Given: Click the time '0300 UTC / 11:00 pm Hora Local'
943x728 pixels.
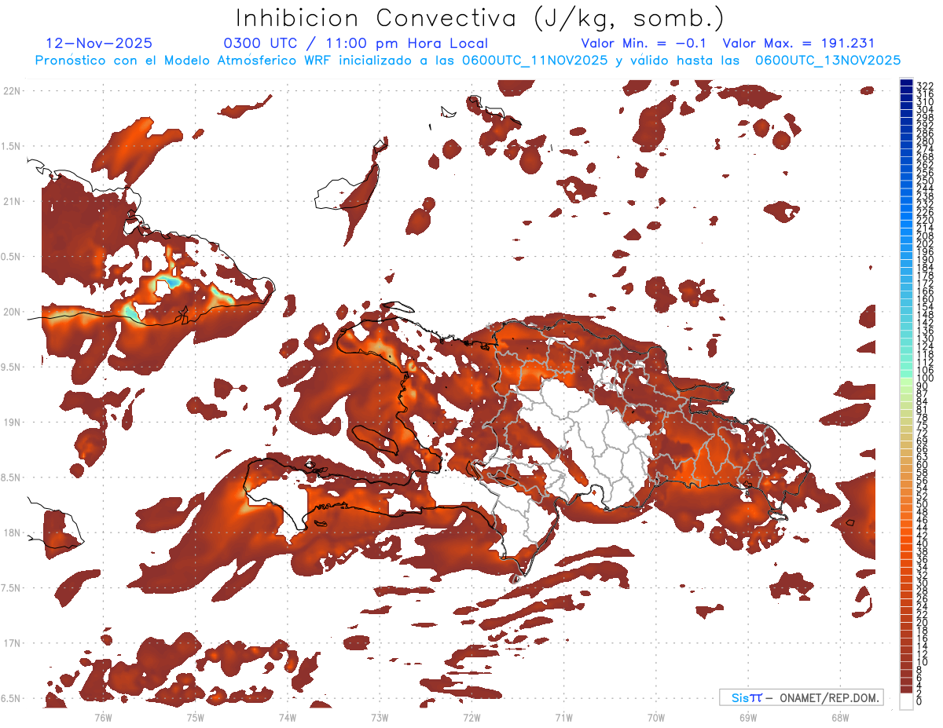Looking at the screenshot, I should click(355, 43).
